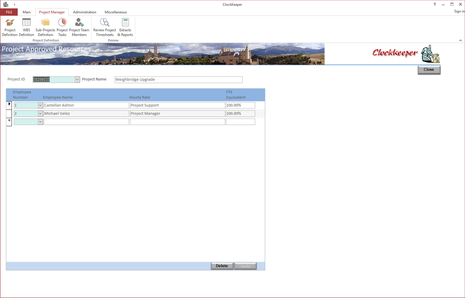Open Project Team Members

(x=79, y=27)
